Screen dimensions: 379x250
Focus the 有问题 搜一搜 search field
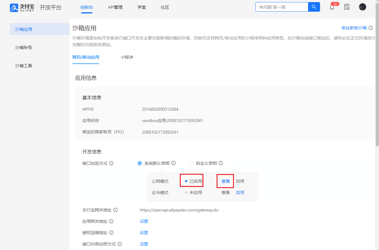click(282, 7)
